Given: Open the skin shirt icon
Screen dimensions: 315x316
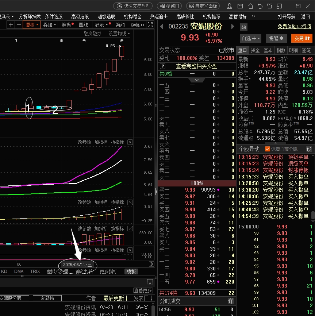Looking at the screenshot, I should [x=270, y=6].
